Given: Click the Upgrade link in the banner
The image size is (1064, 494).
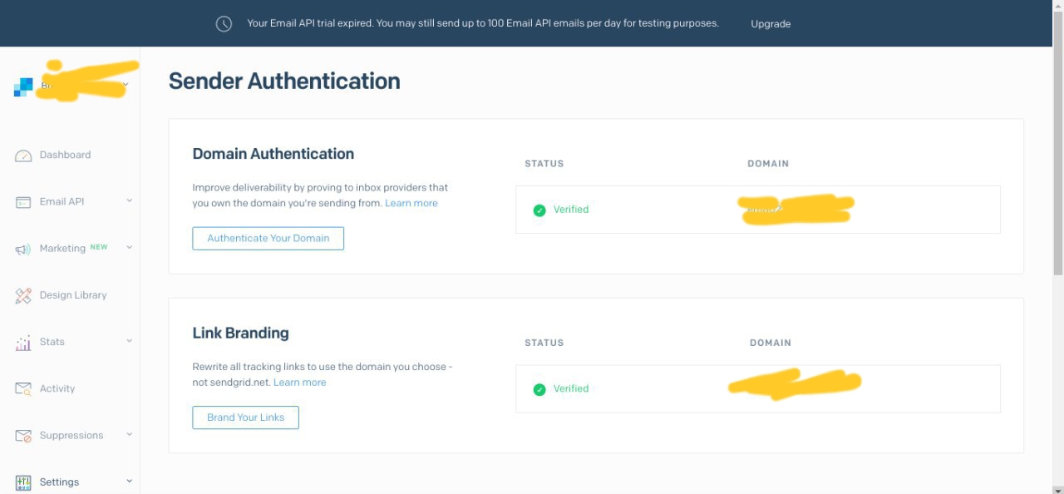Looking at the screenshot, I should (x=771, y=24).
